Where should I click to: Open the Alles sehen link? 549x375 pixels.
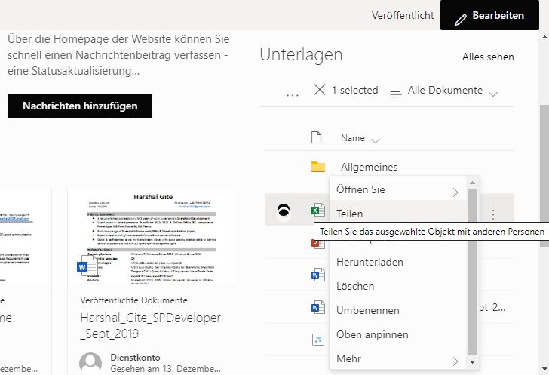488,57
